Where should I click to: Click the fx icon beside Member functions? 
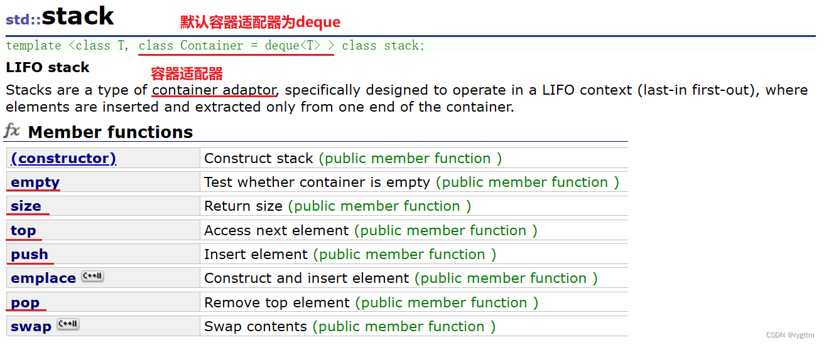tap(12, 131)
